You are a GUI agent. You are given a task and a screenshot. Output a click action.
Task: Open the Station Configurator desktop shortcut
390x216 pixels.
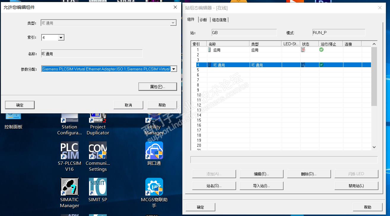tap(69, 124)
